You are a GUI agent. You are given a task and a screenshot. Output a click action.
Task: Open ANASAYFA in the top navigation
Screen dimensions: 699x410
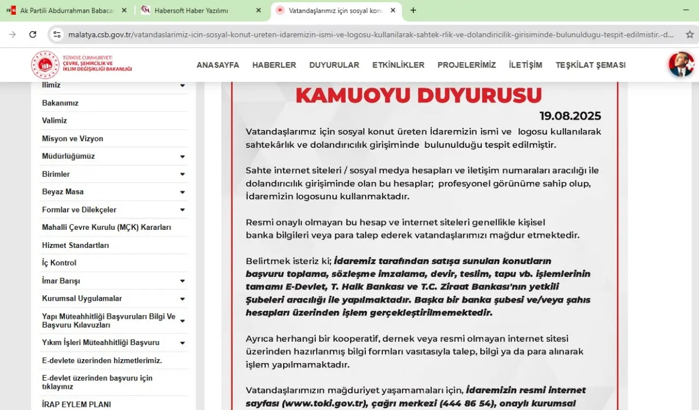(x=218, y=65)
